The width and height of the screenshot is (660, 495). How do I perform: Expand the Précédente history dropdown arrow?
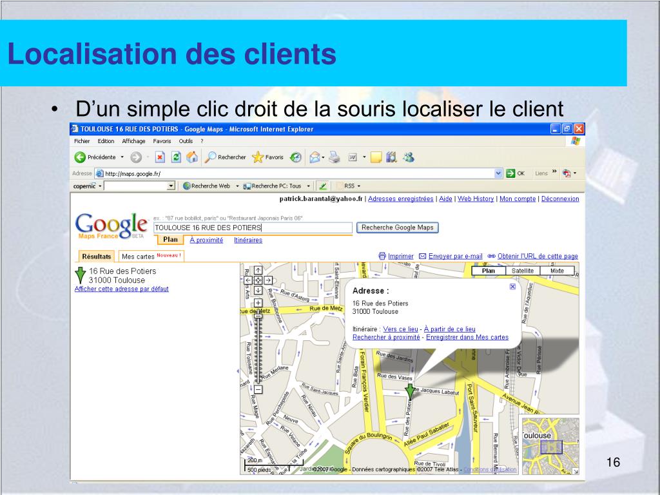122,157
